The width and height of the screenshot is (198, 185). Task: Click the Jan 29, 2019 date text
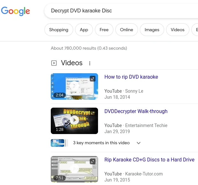(117, 132)
